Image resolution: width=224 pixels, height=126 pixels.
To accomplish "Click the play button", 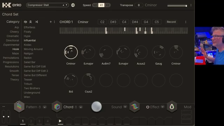I will click(x=60, y=121).
